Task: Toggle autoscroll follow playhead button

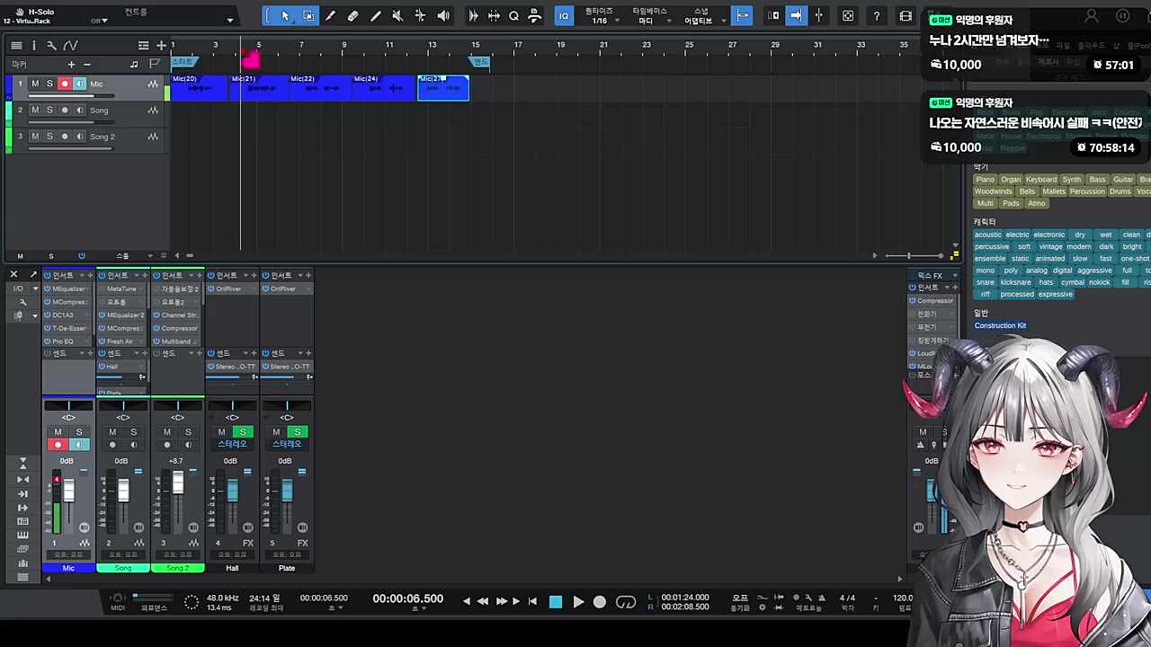Action: 796,16
